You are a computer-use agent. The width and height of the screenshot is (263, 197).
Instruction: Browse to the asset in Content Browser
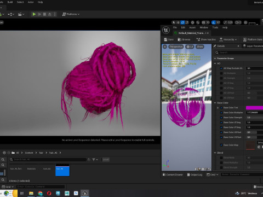[x=184, y=39]
